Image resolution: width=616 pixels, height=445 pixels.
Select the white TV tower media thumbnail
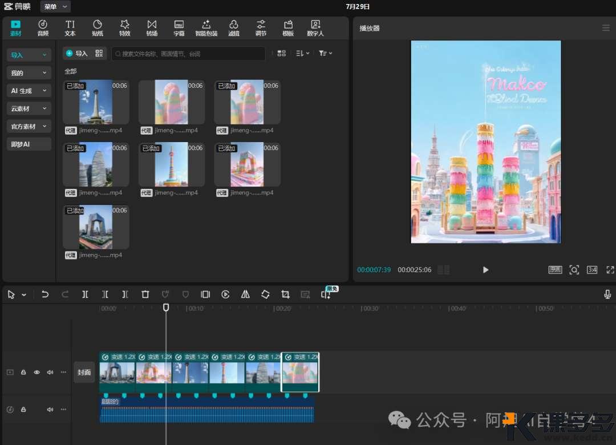(x=96, y=102)
